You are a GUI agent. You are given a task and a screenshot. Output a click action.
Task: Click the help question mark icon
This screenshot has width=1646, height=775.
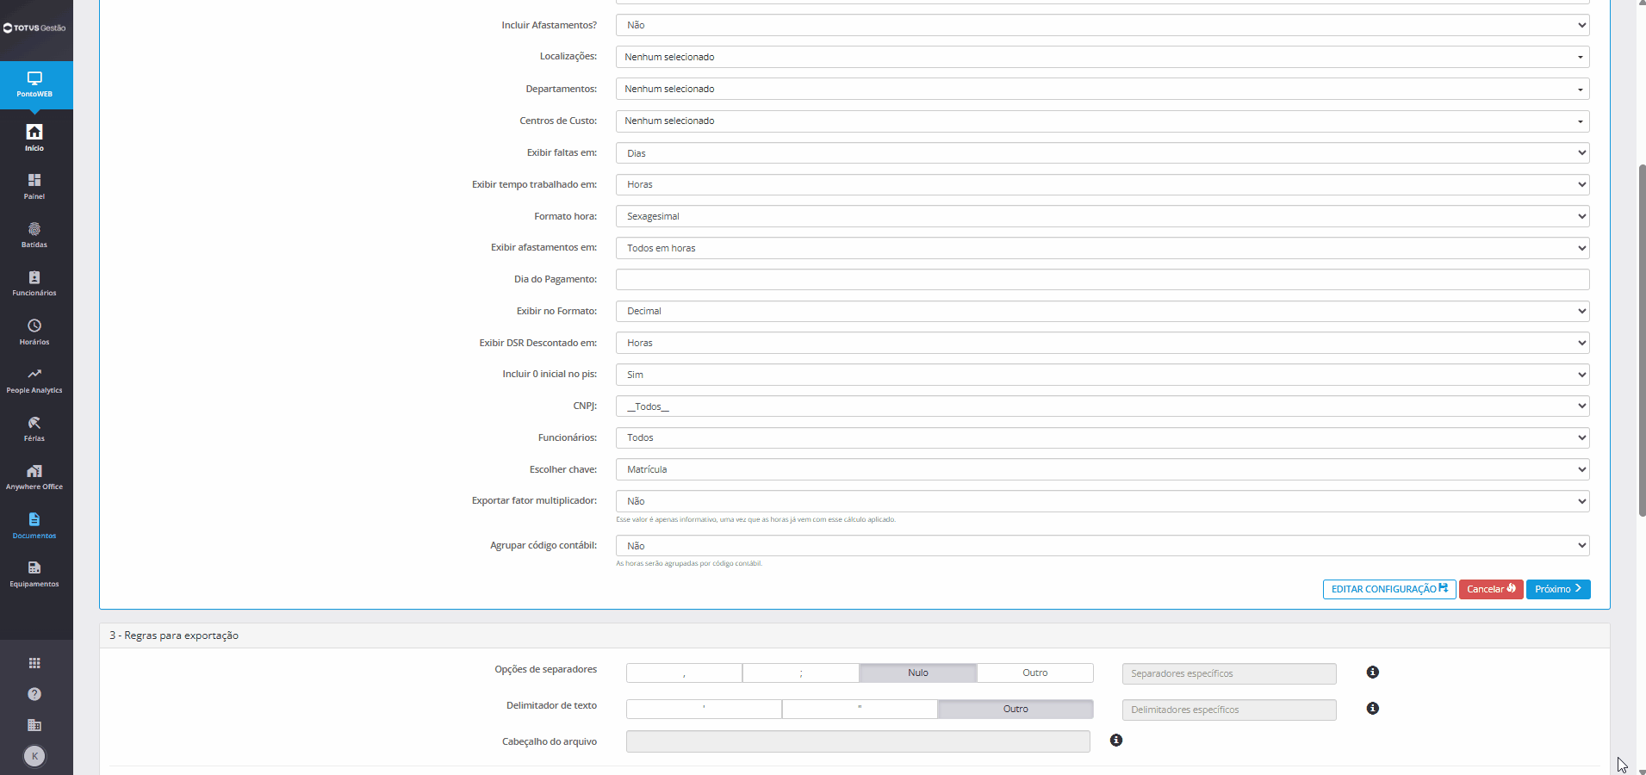[x=34, y=694]
